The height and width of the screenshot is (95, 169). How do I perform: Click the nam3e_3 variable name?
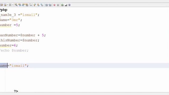pos(8,15)
